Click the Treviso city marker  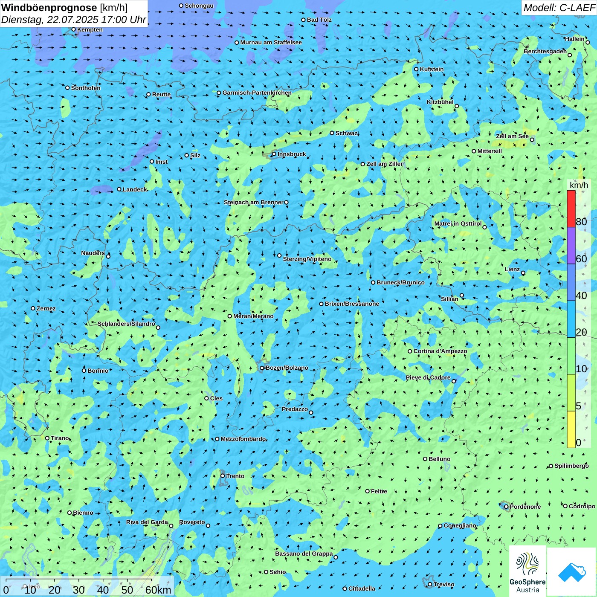point(430,585)
